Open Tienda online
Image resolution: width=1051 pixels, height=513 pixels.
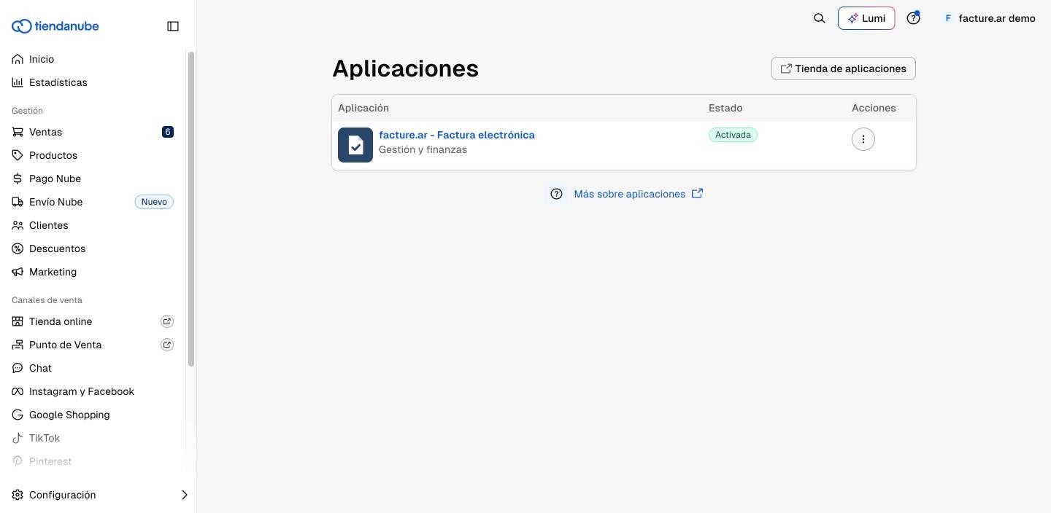(x=61, y=321)
